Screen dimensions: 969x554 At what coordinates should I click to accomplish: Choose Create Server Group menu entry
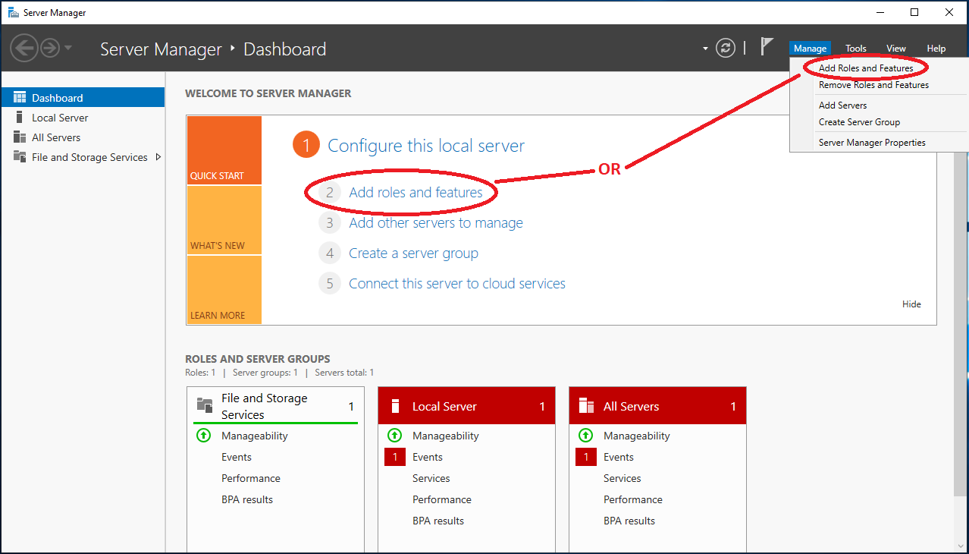point(859,122)
